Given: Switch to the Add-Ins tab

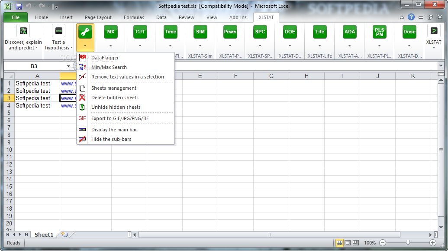Looking at the screenshot, I should coord(238,17).
